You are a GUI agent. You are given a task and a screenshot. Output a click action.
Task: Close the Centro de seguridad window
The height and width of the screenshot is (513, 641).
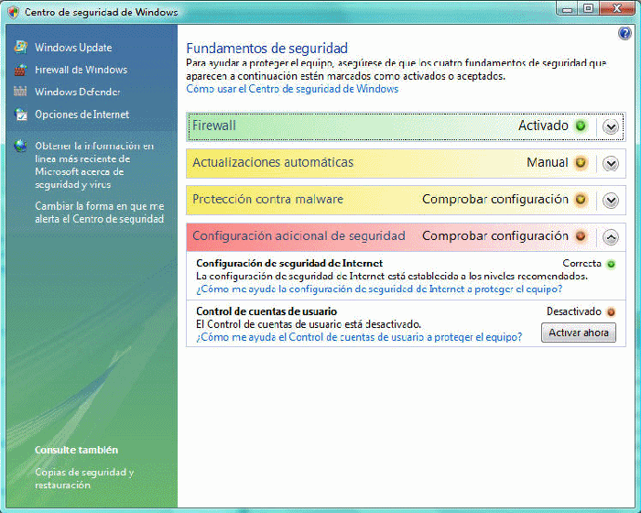pos(617,8)
